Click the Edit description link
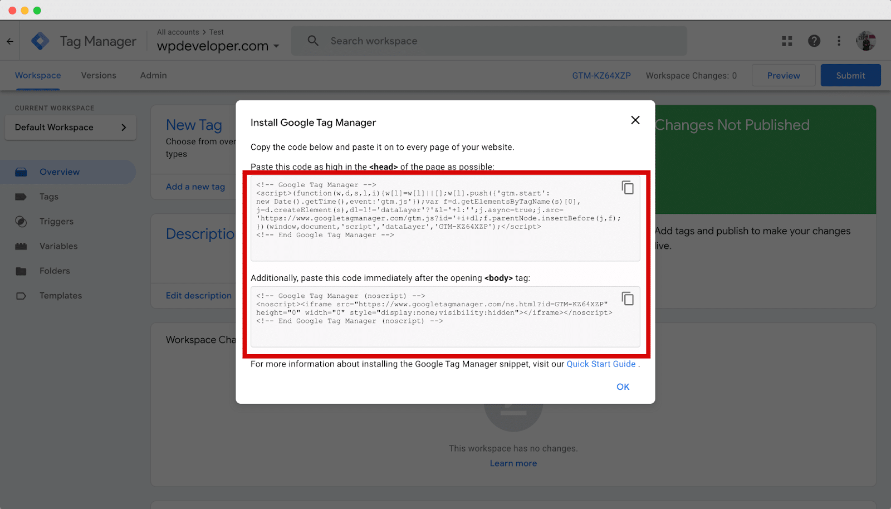 (x=199, y=296)
